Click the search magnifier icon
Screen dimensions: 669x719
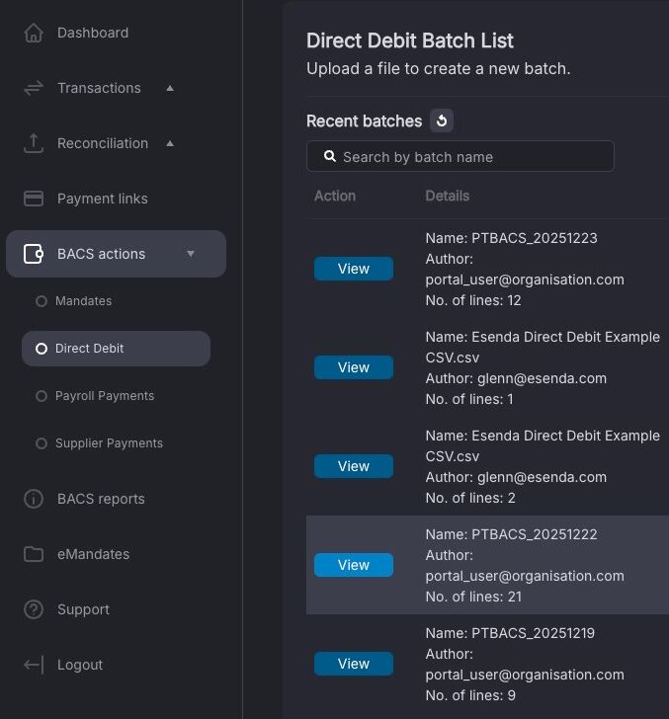(x=329, y=156)
